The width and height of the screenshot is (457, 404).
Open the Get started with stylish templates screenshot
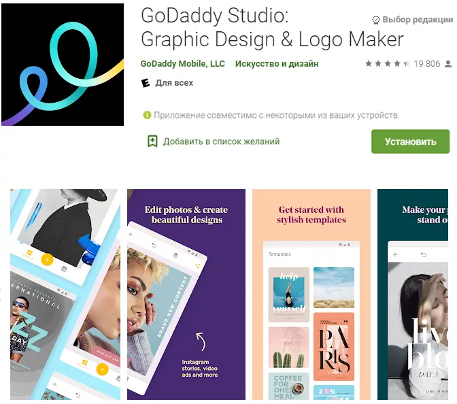coord(311,294)
